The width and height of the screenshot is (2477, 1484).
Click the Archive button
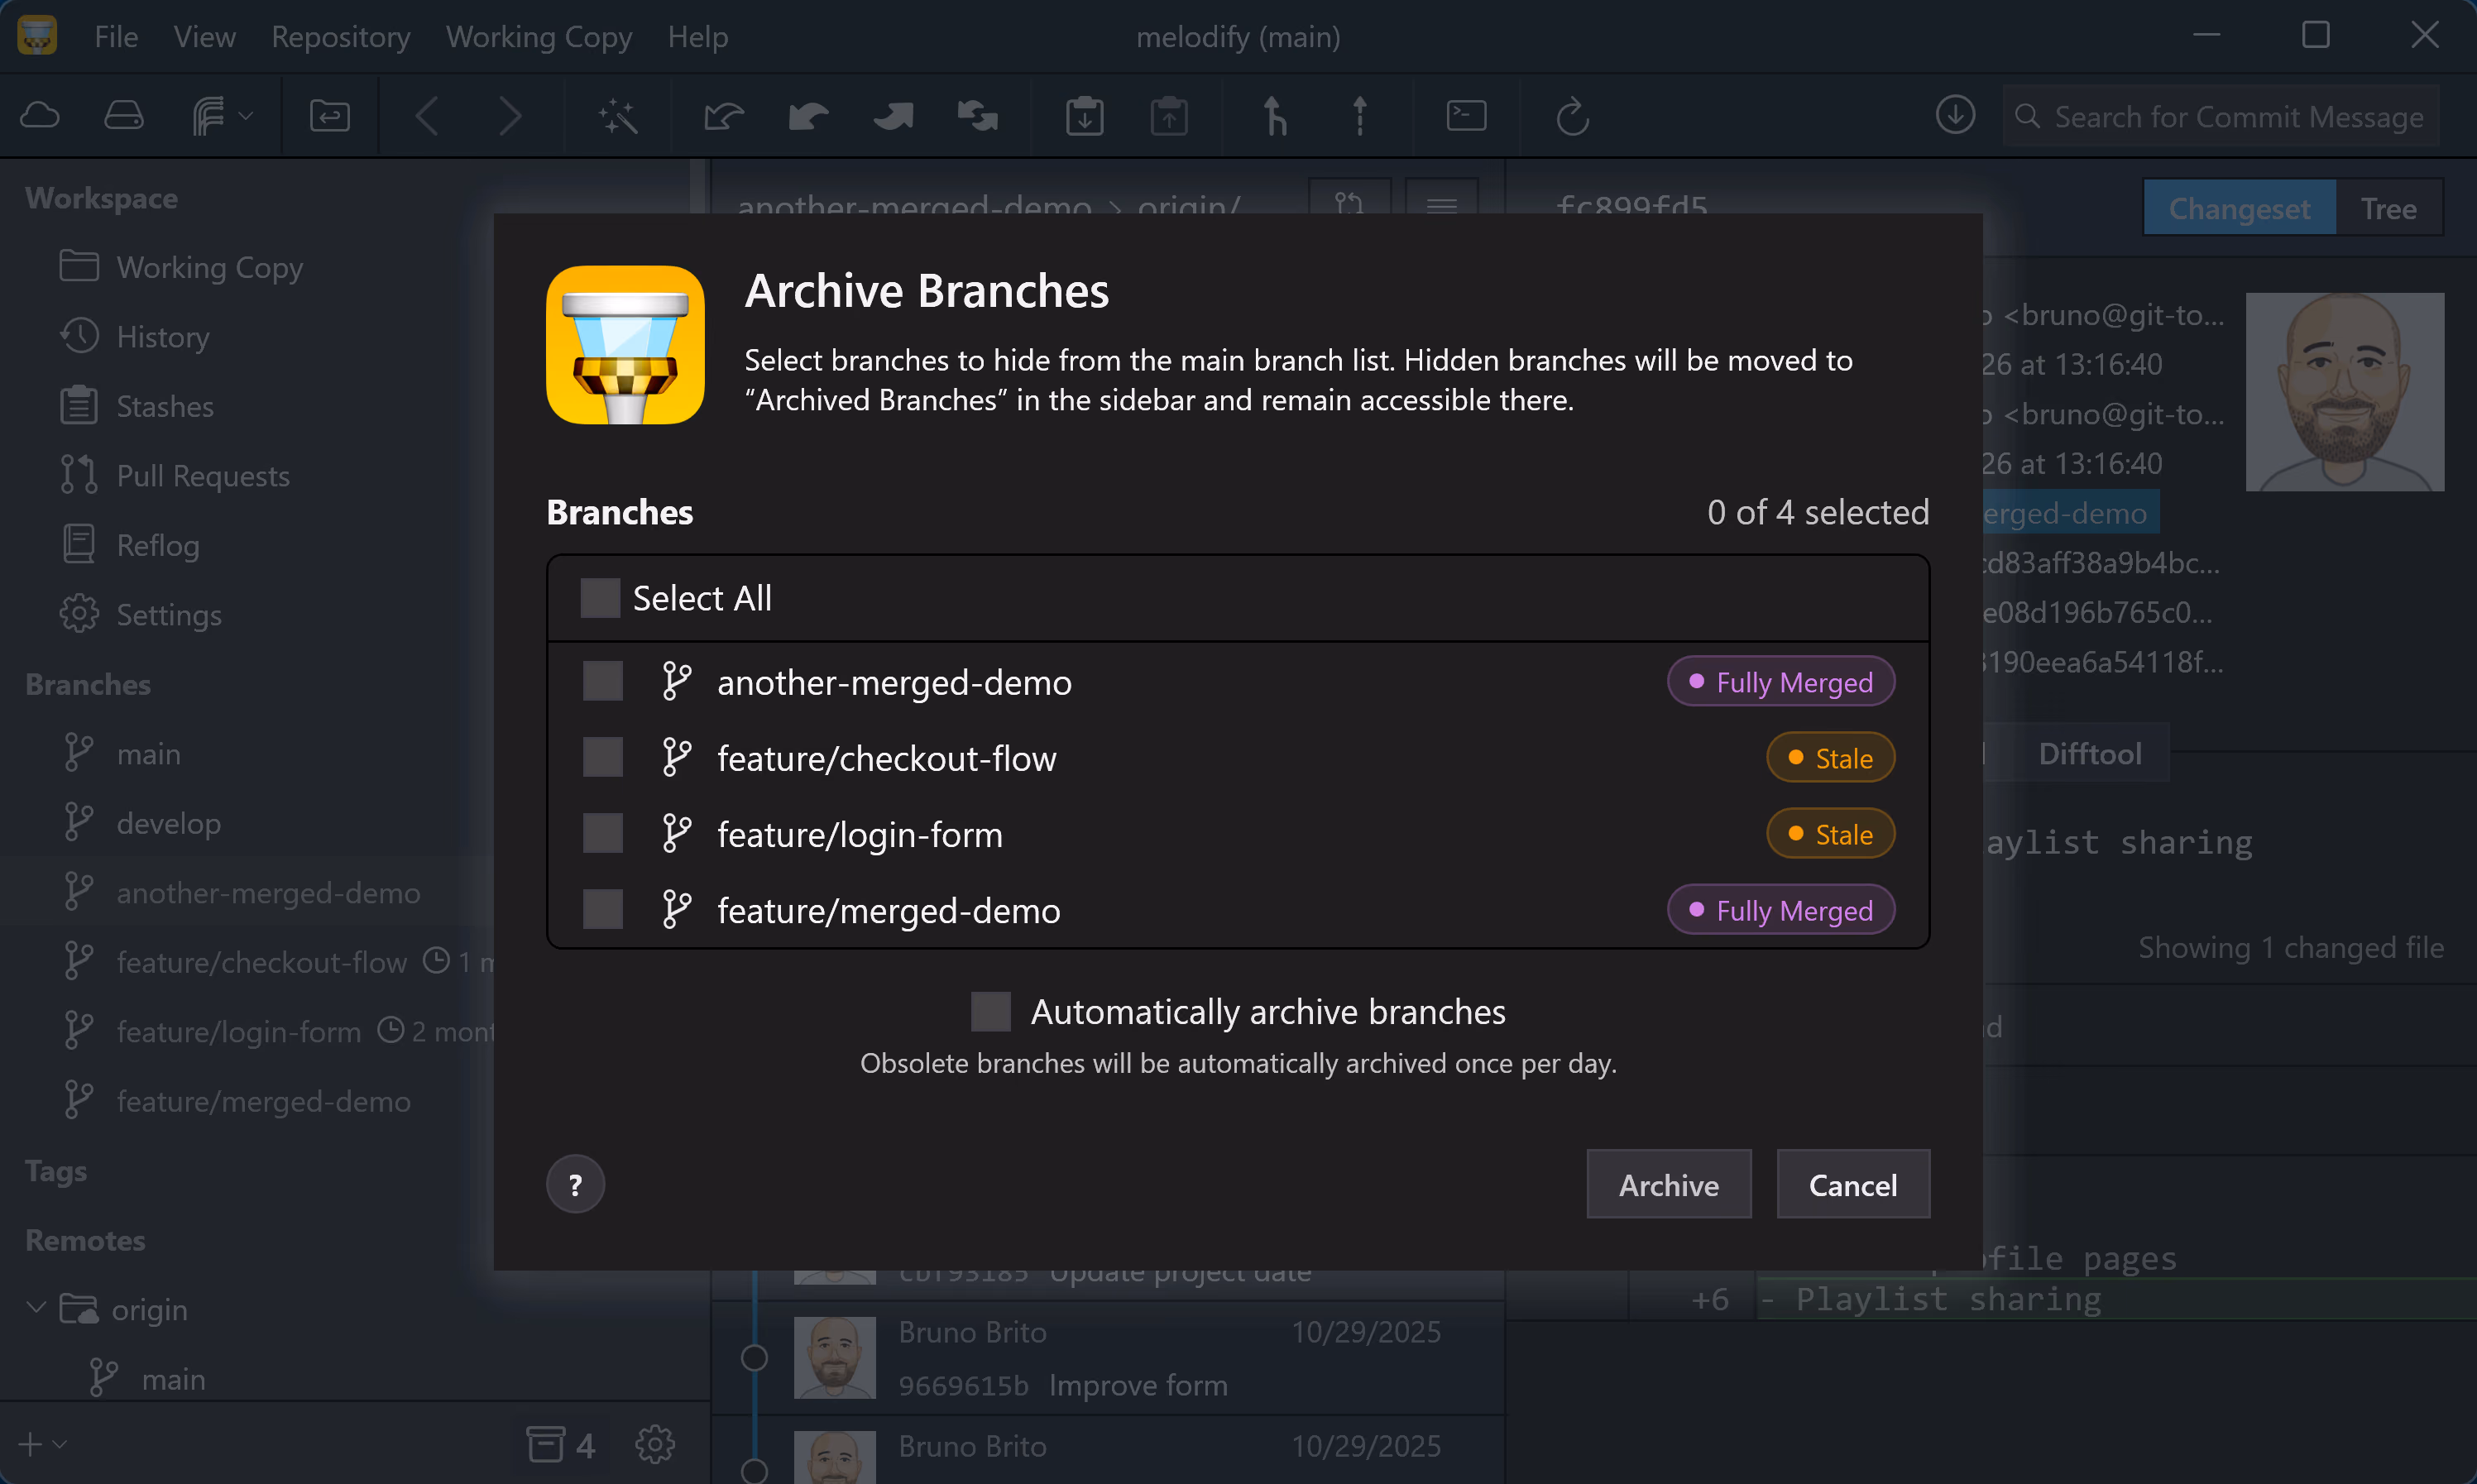click(1668, 1184)
